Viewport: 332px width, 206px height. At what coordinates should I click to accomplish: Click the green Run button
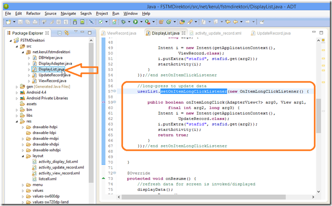click(x=136, y=22)
